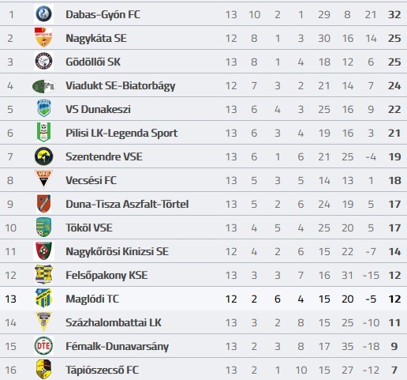Select the Maglódi TC striped crest
This screenshot has width=407, height=380.
point(43,298)
